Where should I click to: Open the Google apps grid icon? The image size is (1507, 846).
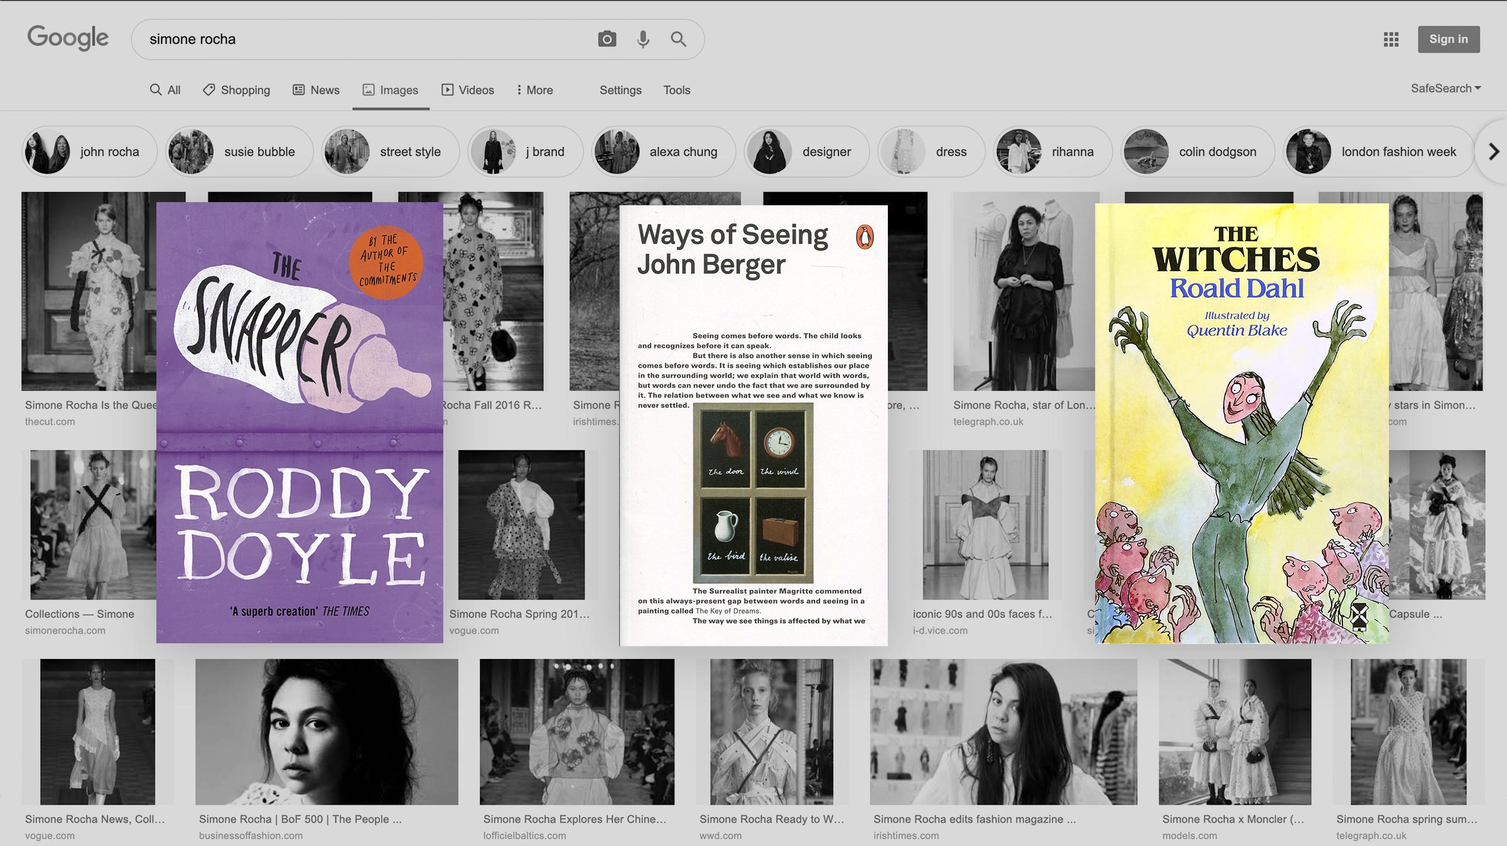1391,39
